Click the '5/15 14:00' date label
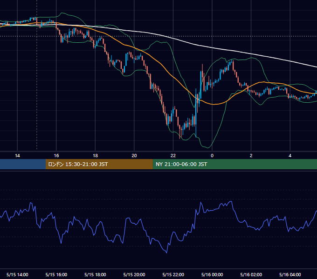317x279 pixels. [x=17, y=274]
